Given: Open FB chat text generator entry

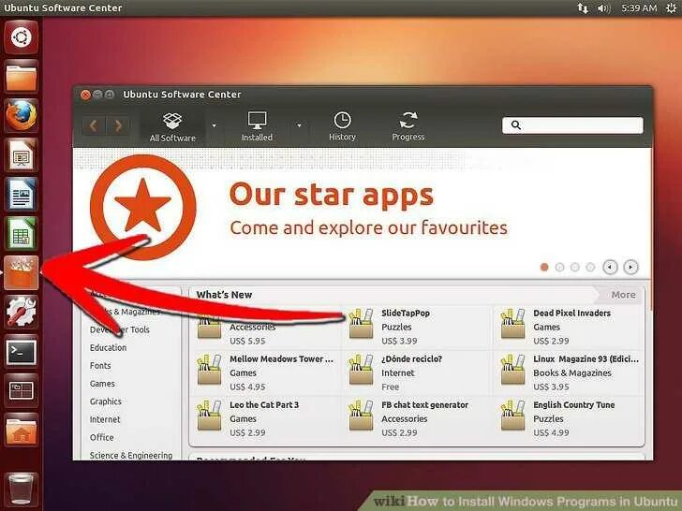Looking at the screenshot, I should pos(418,418).
